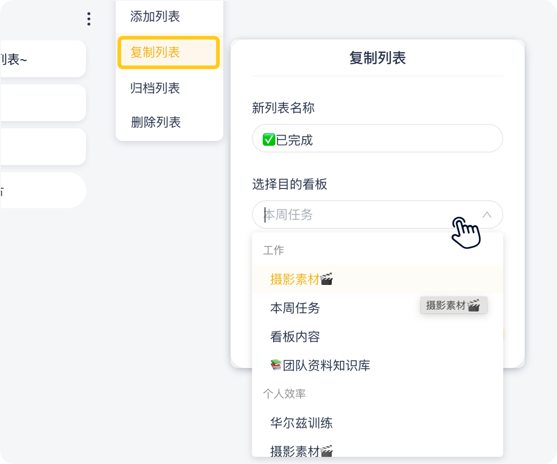This screenshot has width=557, height=464.
Task: Select the 团队资料知识库 board option
Action: click(x=326, y=365)
